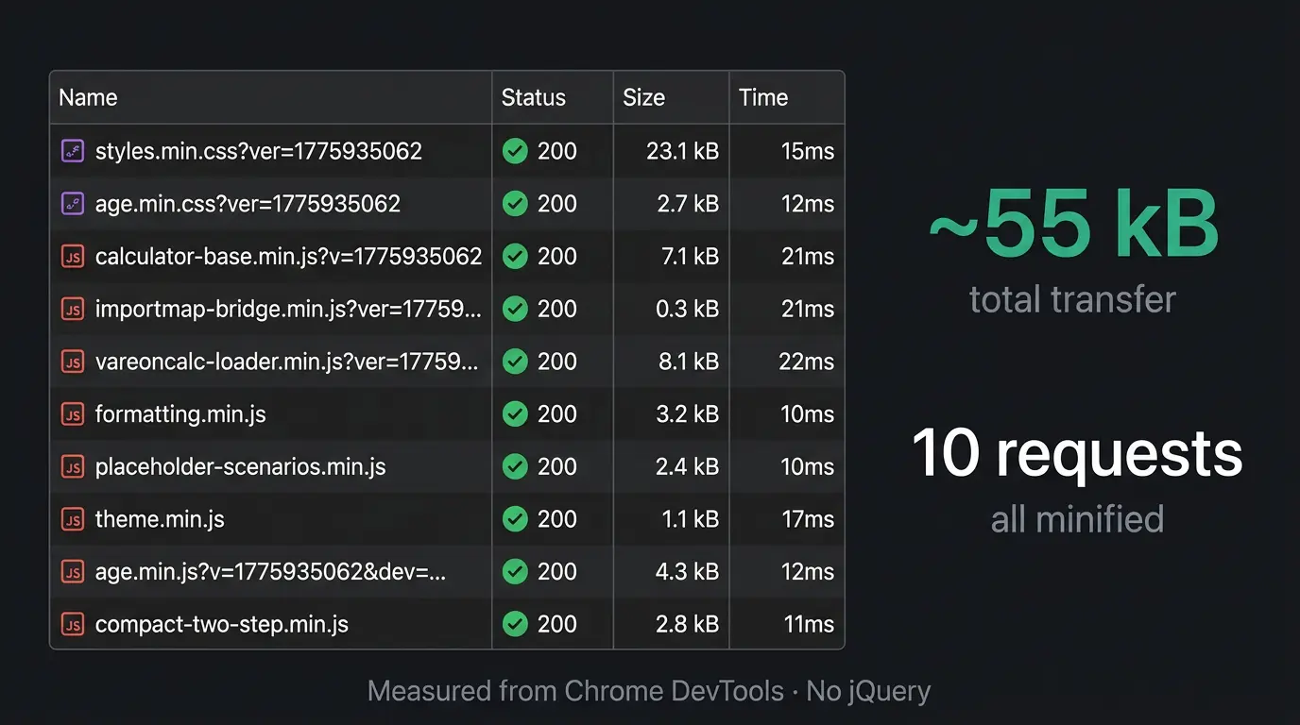Image resolution: width=1300 pixels, height=725 pixels.
Task: Click the ~55 kB total transfer stat
Action: point(1073,225)
